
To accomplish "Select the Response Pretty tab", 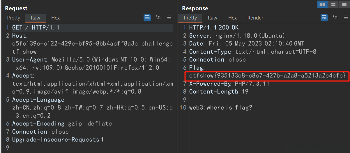I will (190, 18).
